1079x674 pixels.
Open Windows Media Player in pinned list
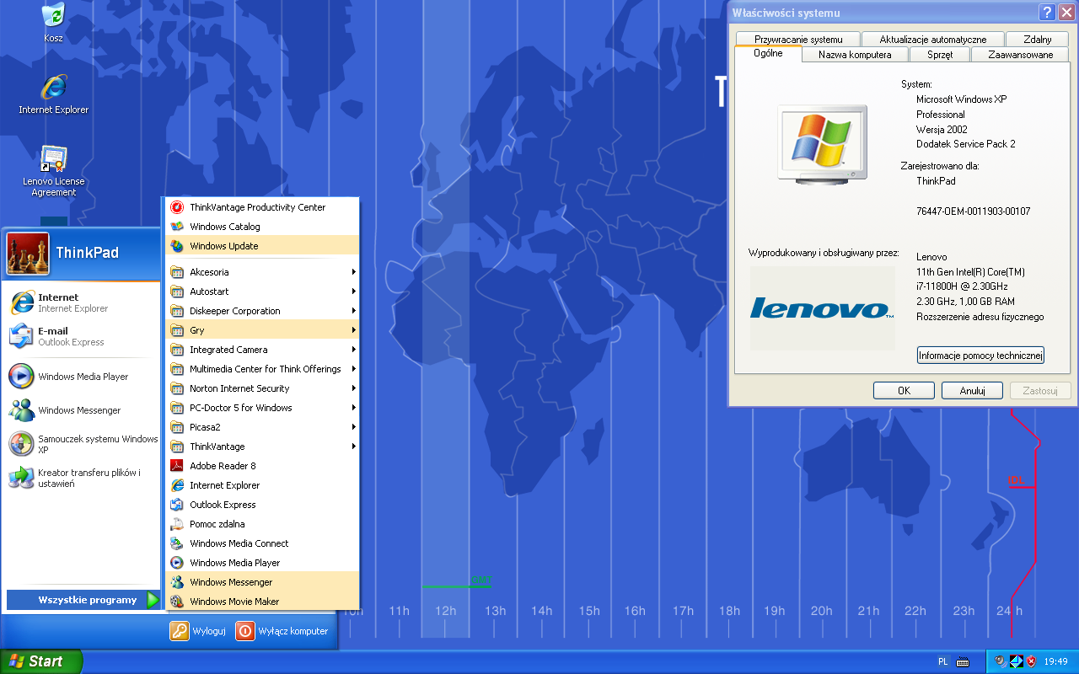click(x=83, y=377)
